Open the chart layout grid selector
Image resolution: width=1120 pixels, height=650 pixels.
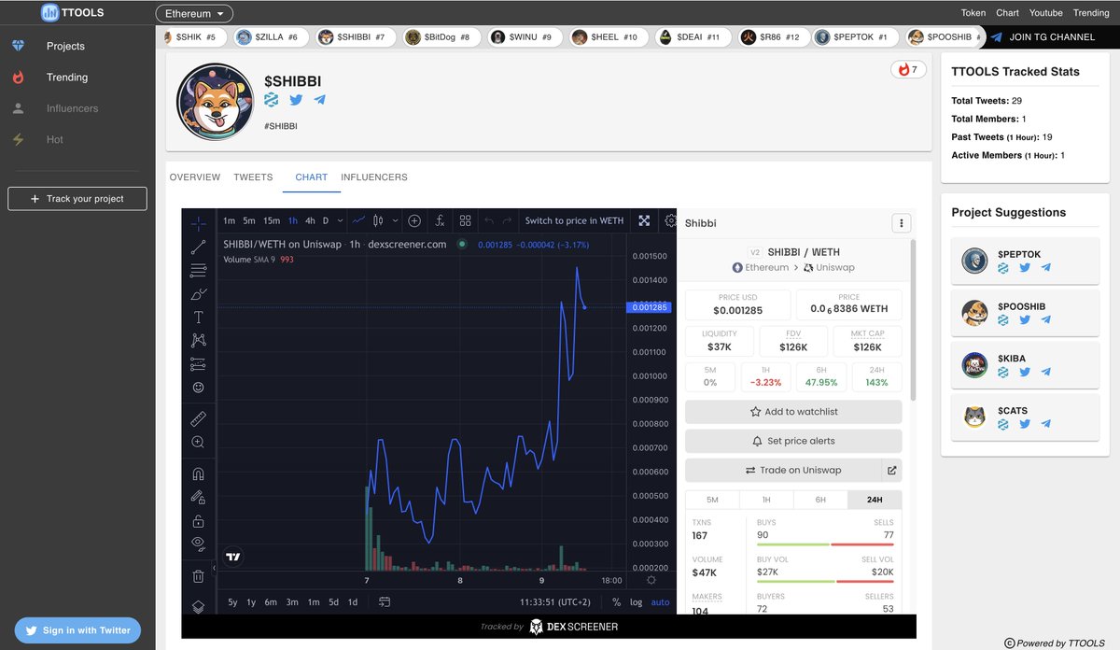[x=465, y=221]
